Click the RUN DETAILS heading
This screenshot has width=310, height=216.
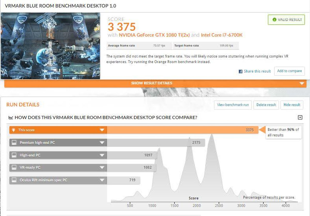[23, 105]
